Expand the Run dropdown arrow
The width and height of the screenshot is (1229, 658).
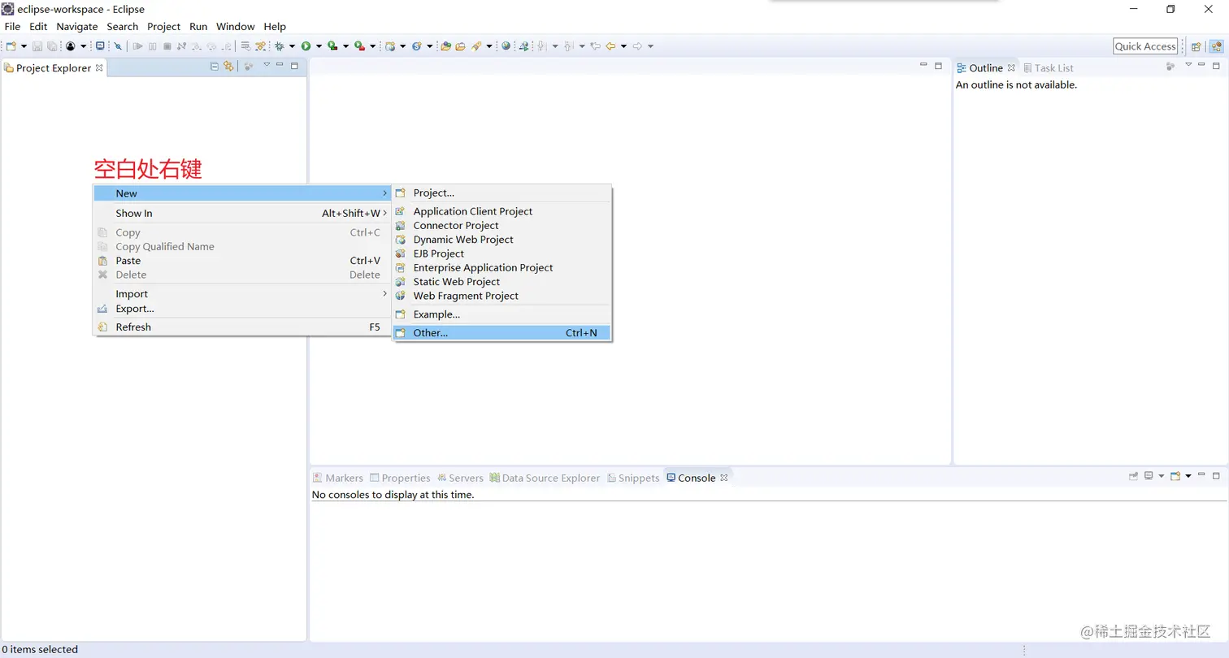coord(319,46)
